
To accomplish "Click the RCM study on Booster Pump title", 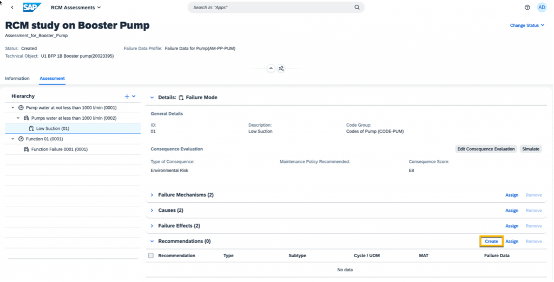I will pyautogui.click(x=77, y=25).
